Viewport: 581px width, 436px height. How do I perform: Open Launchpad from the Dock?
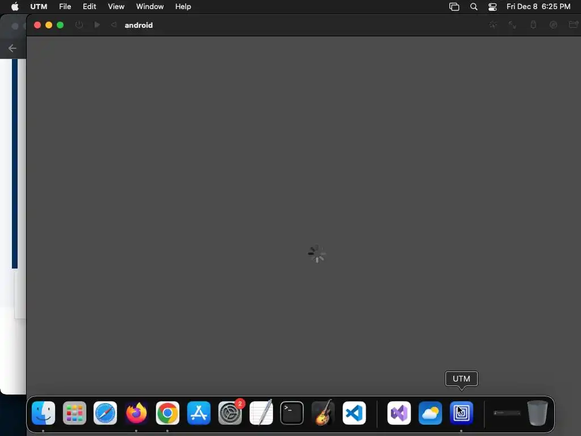[x=74, y=413]
